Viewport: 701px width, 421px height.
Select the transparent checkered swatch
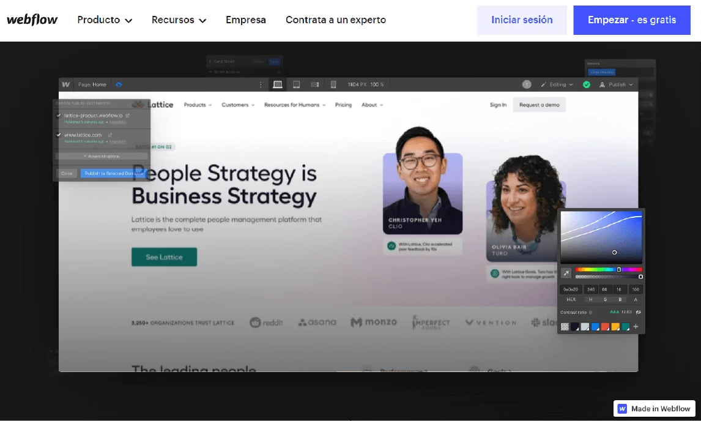(x=565, y=327)
